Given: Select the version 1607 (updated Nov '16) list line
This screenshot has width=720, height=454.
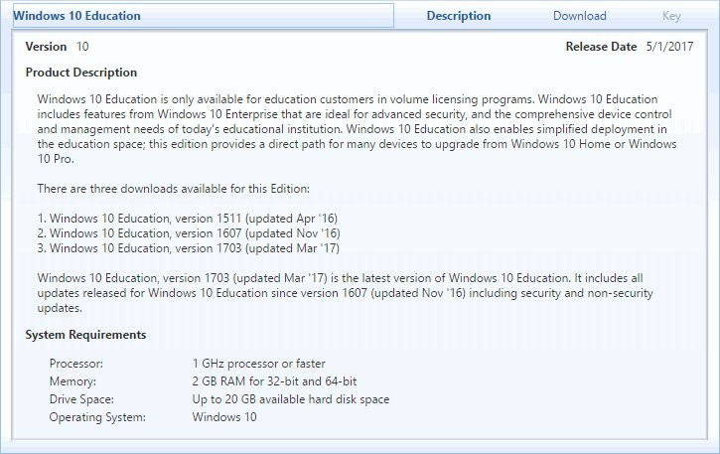Looking at the screenshot, I should click(189, 233).
